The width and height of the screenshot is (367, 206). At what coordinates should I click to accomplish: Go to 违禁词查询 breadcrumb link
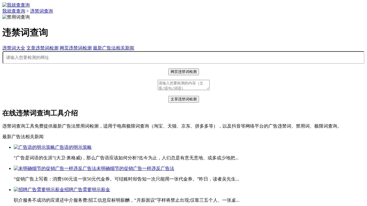pos(42,11)
